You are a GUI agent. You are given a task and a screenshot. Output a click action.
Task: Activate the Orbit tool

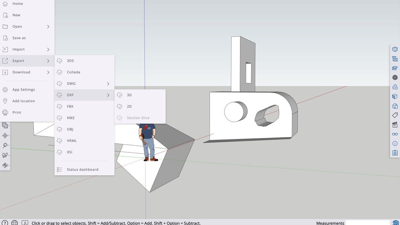(4, 164)
